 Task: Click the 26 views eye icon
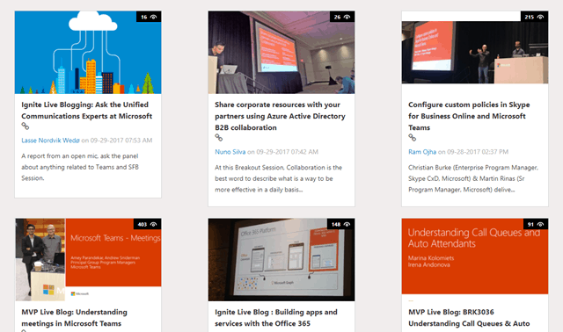tap(347, 17)
